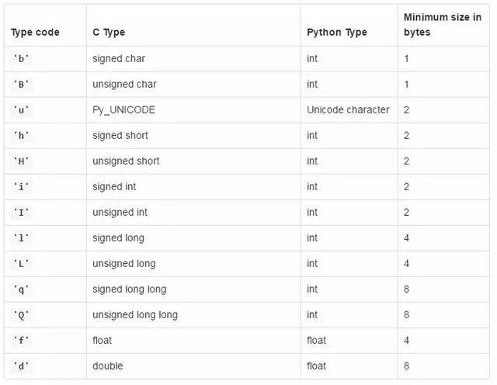Select the 'f' type code cell
Viewport: 497px width, 385px height.
pyautogui.click(x=21, y=341)
